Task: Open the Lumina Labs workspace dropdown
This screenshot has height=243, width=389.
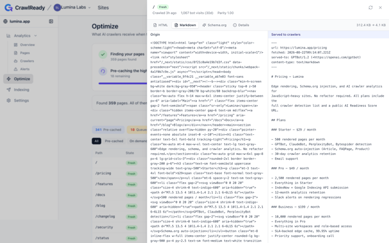Action: 72,7
